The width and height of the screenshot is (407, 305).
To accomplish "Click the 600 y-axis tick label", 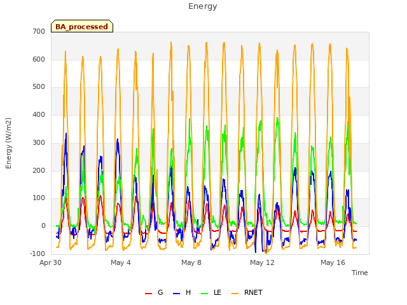I will point(39,59).
